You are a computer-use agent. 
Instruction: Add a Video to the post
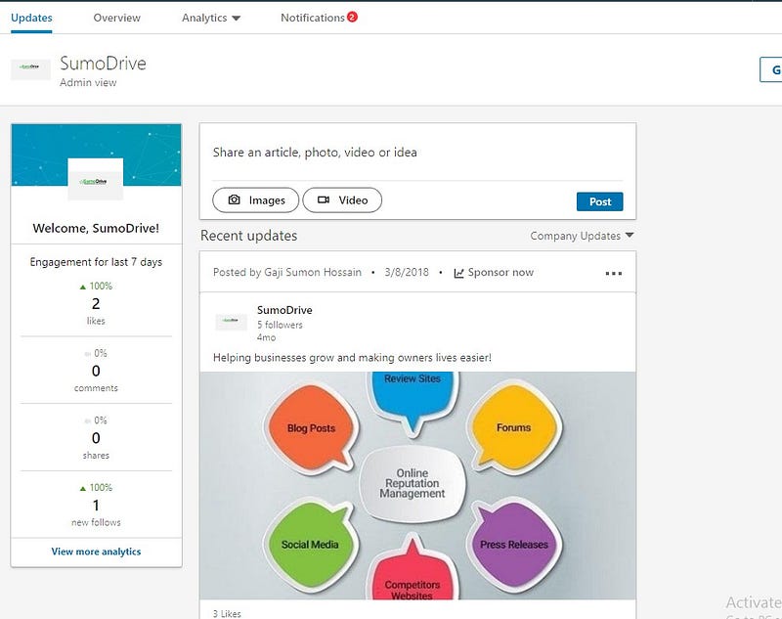342,200
